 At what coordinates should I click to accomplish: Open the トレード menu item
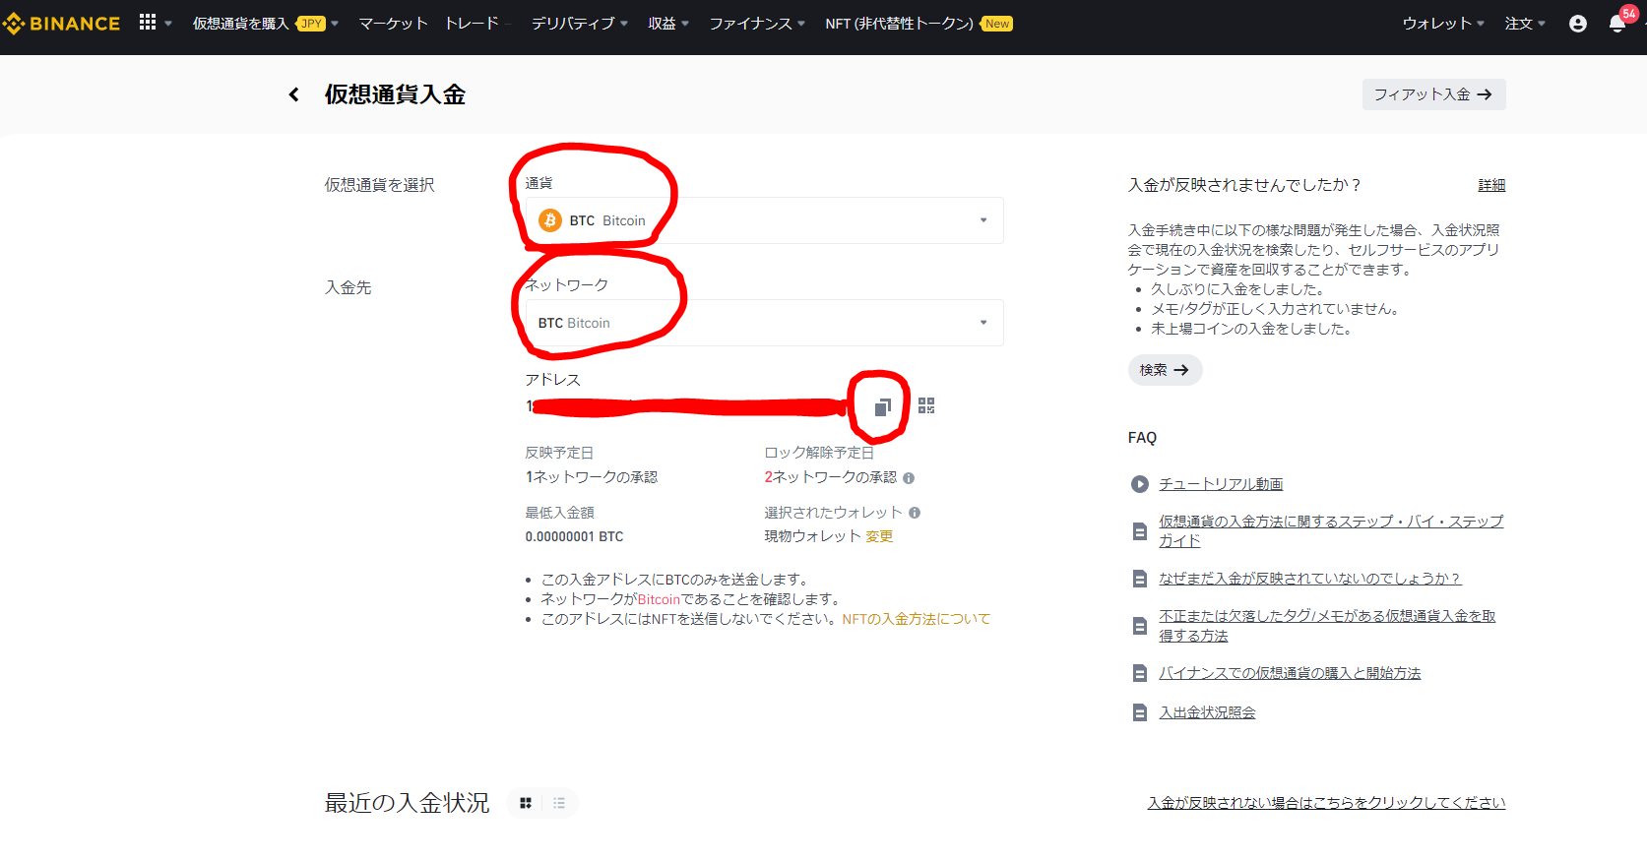pos(472,24)
